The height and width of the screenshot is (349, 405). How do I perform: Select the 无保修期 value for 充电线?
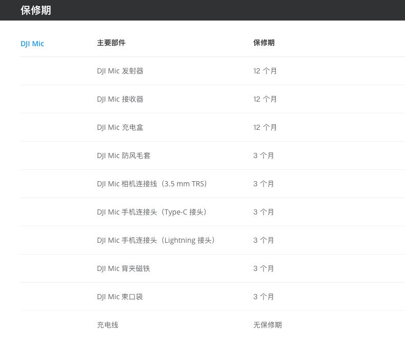268,325
